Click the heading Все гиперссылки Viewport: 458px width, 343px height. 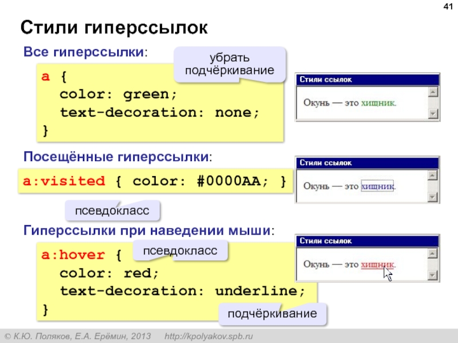[x=84, y=52]
